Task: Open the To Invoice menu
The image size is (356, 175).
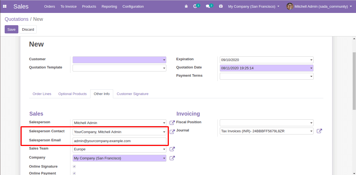Action: coord(69,6)
